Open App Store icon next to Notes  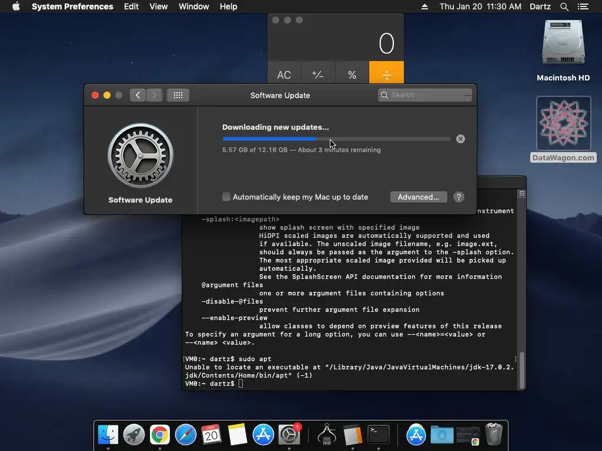(x=263, y=435)
